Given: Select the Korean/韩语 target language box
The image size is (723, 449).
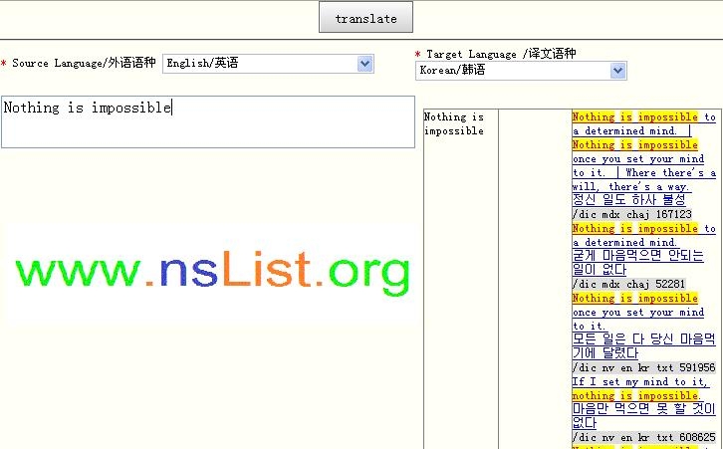Looking at the screenshot, I should [x=521, y=71].
